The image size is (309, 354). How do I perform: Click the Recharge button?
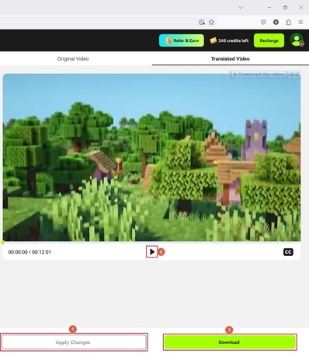[269, 40]
